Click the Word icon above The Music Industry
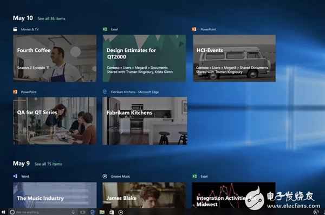The width and height of the screenshot is (325, 215). [15, 176]
